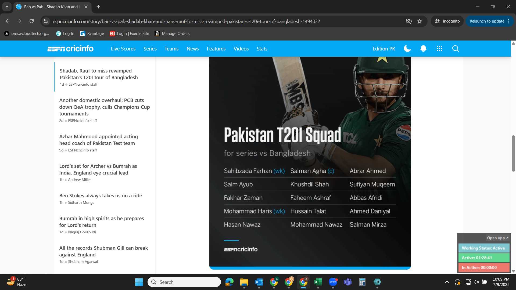Click Open App in tracker widget
The image size is (516, 290).
point(497,238)
